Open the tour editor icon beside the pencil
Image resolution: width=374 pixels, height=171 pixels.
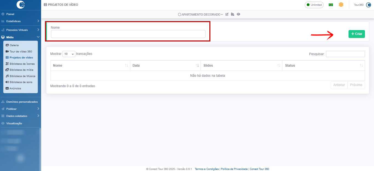(x=233, y=14)
